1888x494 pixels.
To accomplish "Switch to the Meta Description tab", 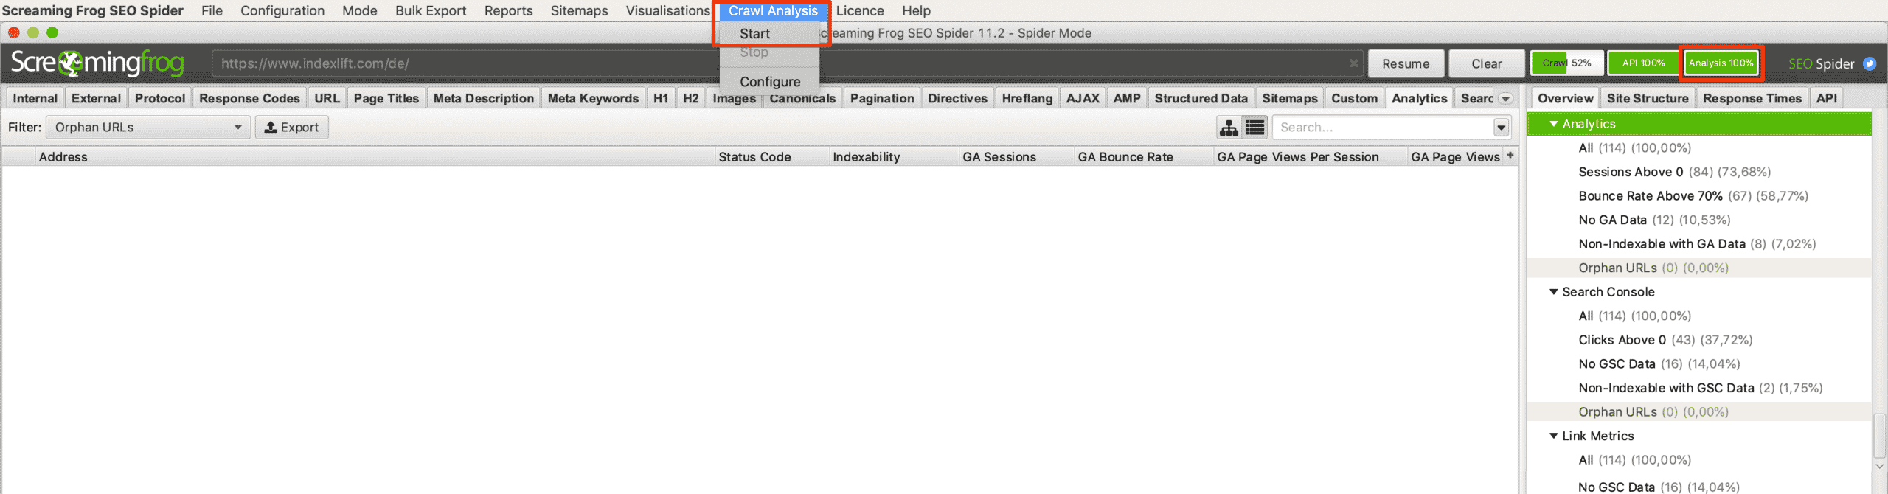I will click(x=484, y=99).
